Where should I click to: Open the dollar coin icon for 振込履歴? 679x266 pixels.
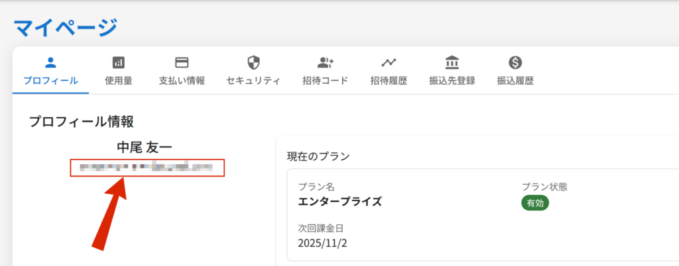pyautogui.click(x=515, y=63)
